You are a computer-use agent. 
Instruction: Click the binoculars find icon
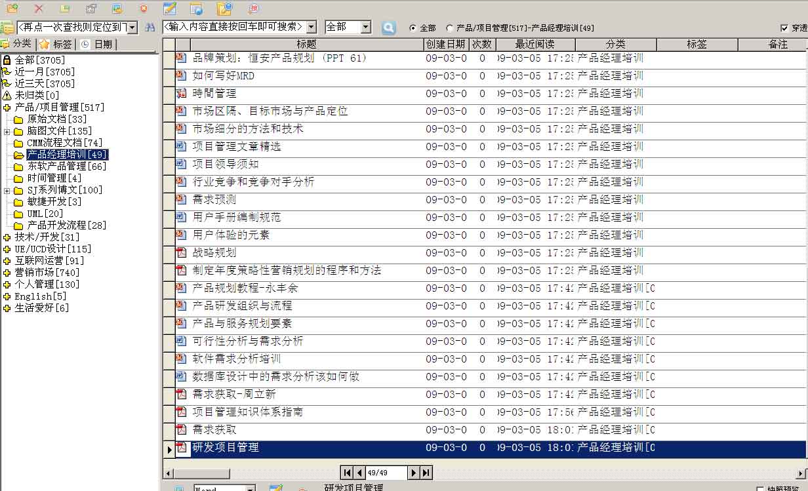tap(150, 28)
